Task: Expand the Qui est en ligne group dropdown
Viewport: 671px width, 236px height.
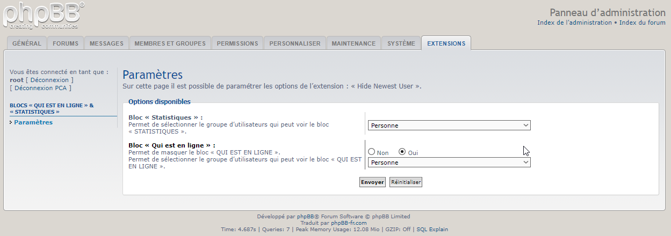Action: (x=449, y=163)
